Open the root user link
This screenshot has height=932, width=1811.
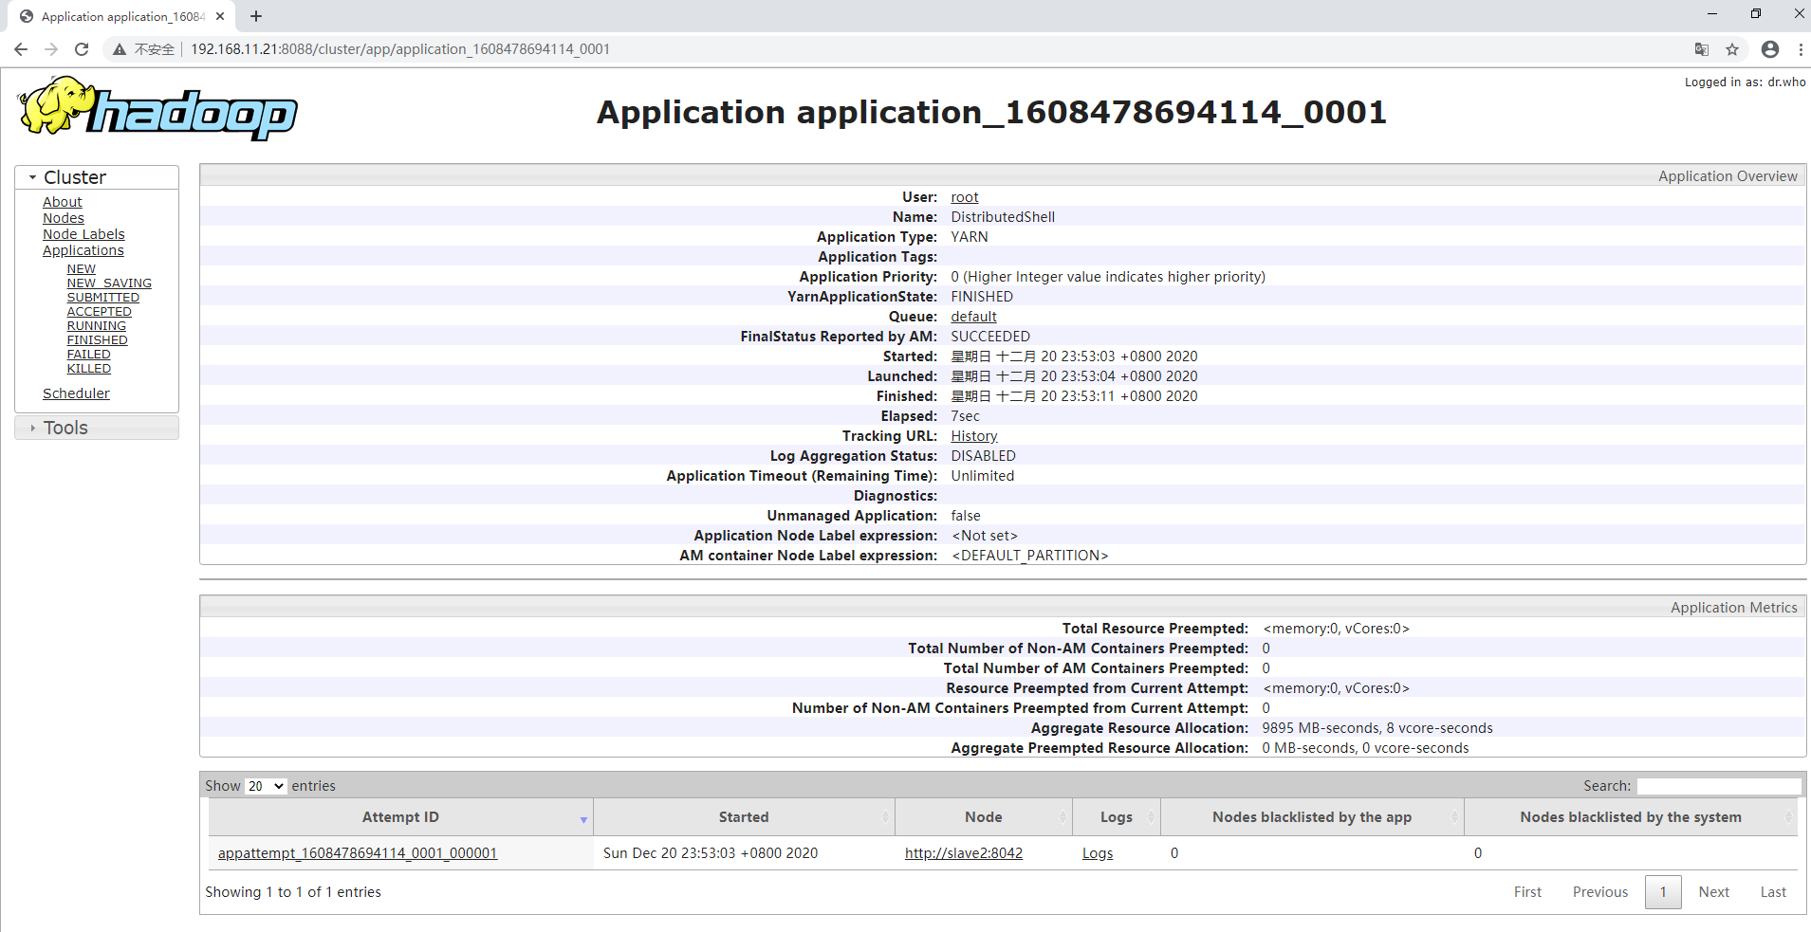[x=964, y=196]
